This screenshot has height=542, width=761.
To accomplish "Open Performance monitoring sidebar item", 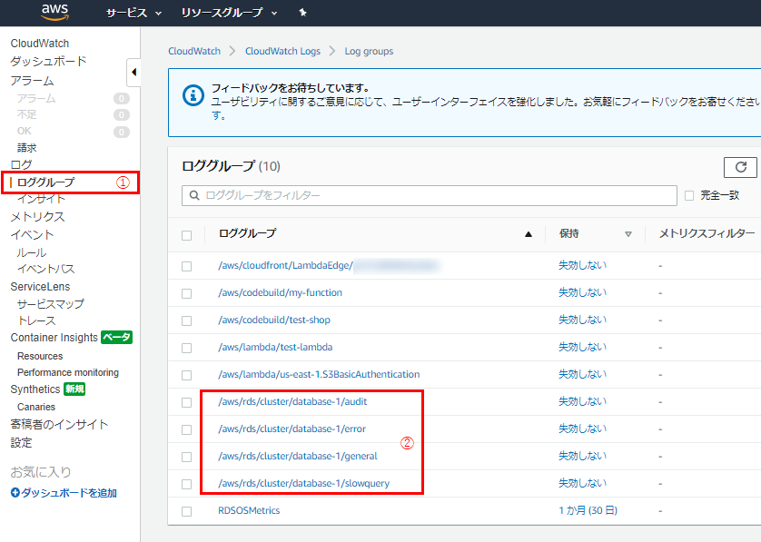I will pyautogui.click(x=68, y=372).
